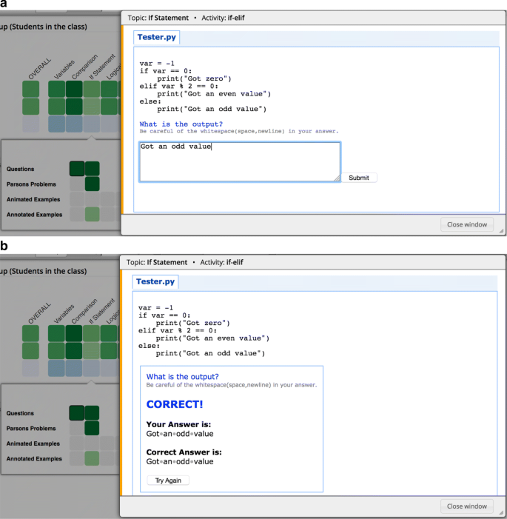Image resolution: width=507 pixels, height=519 pixels.
Task: Click second Questions cell in panel b
Action: coord(92,412)
